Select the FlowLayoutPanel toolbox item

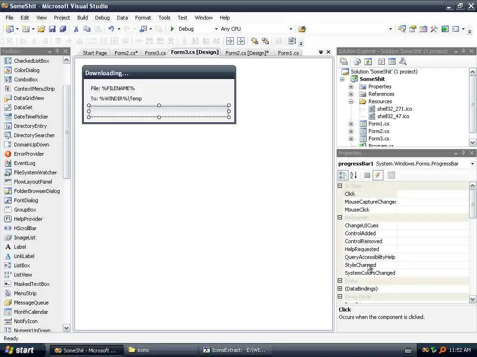(x=33, y=182)
